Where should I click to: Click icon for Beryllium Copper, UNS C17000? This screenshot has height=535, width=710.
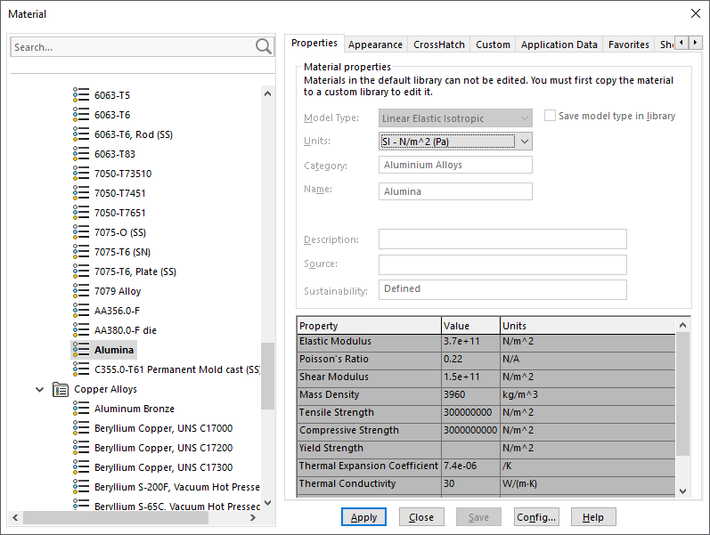[x=81, y=428]
